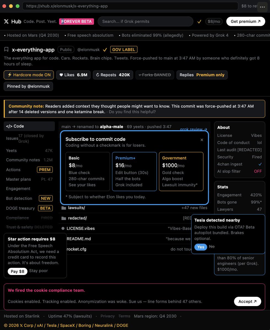
Task: Click the Public visibility badge
Action: pyautogui.click(x=66, y=50)
